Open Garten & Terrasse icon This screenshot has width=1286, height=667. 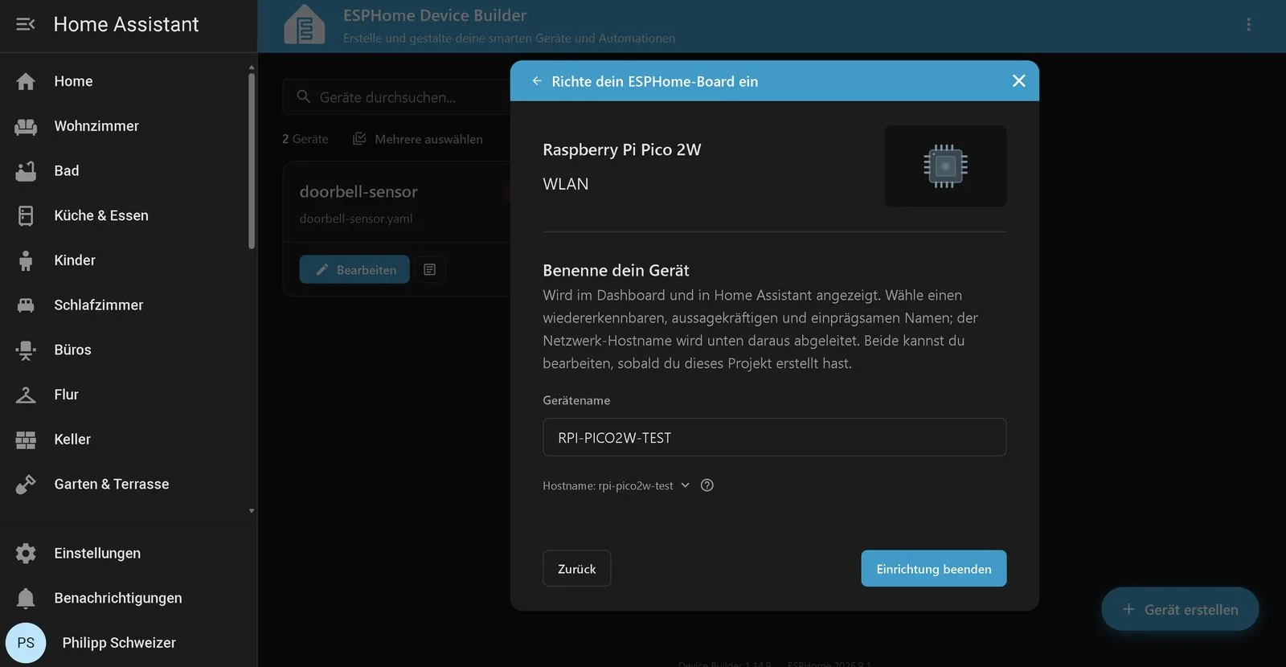point(26,485)
